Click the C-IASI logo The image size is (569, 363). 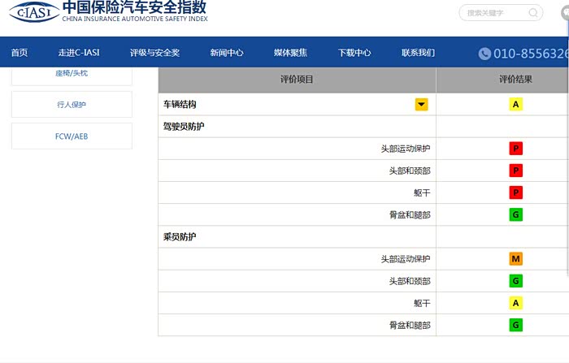point(34,12)
